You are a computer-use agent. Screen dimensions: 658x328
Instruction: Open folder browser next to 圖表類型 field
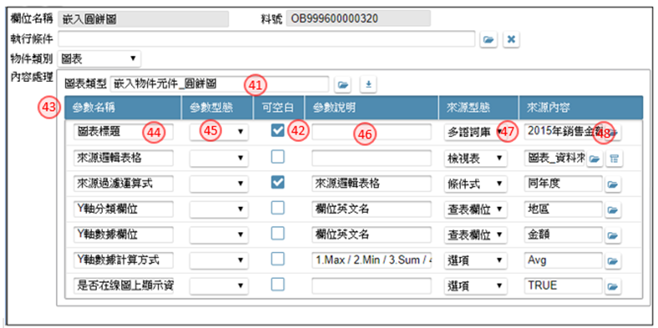click(x=343, y=85)
